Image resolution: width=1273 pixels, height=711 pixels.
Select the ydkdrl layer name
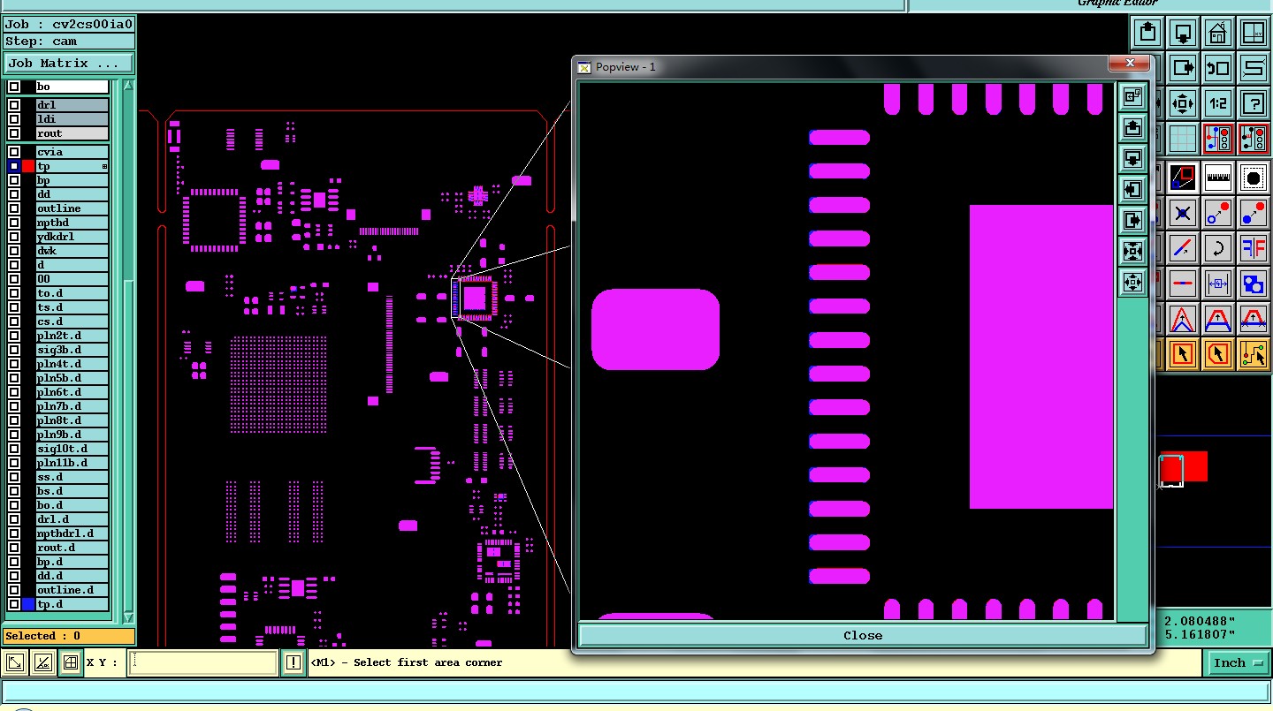point(72,237)
